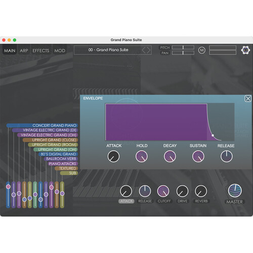Image resolution: width=253 pixels, height=253 pixels.
Task: Toggle the Ballroom Verb layer label
Action: coord(61,159)
